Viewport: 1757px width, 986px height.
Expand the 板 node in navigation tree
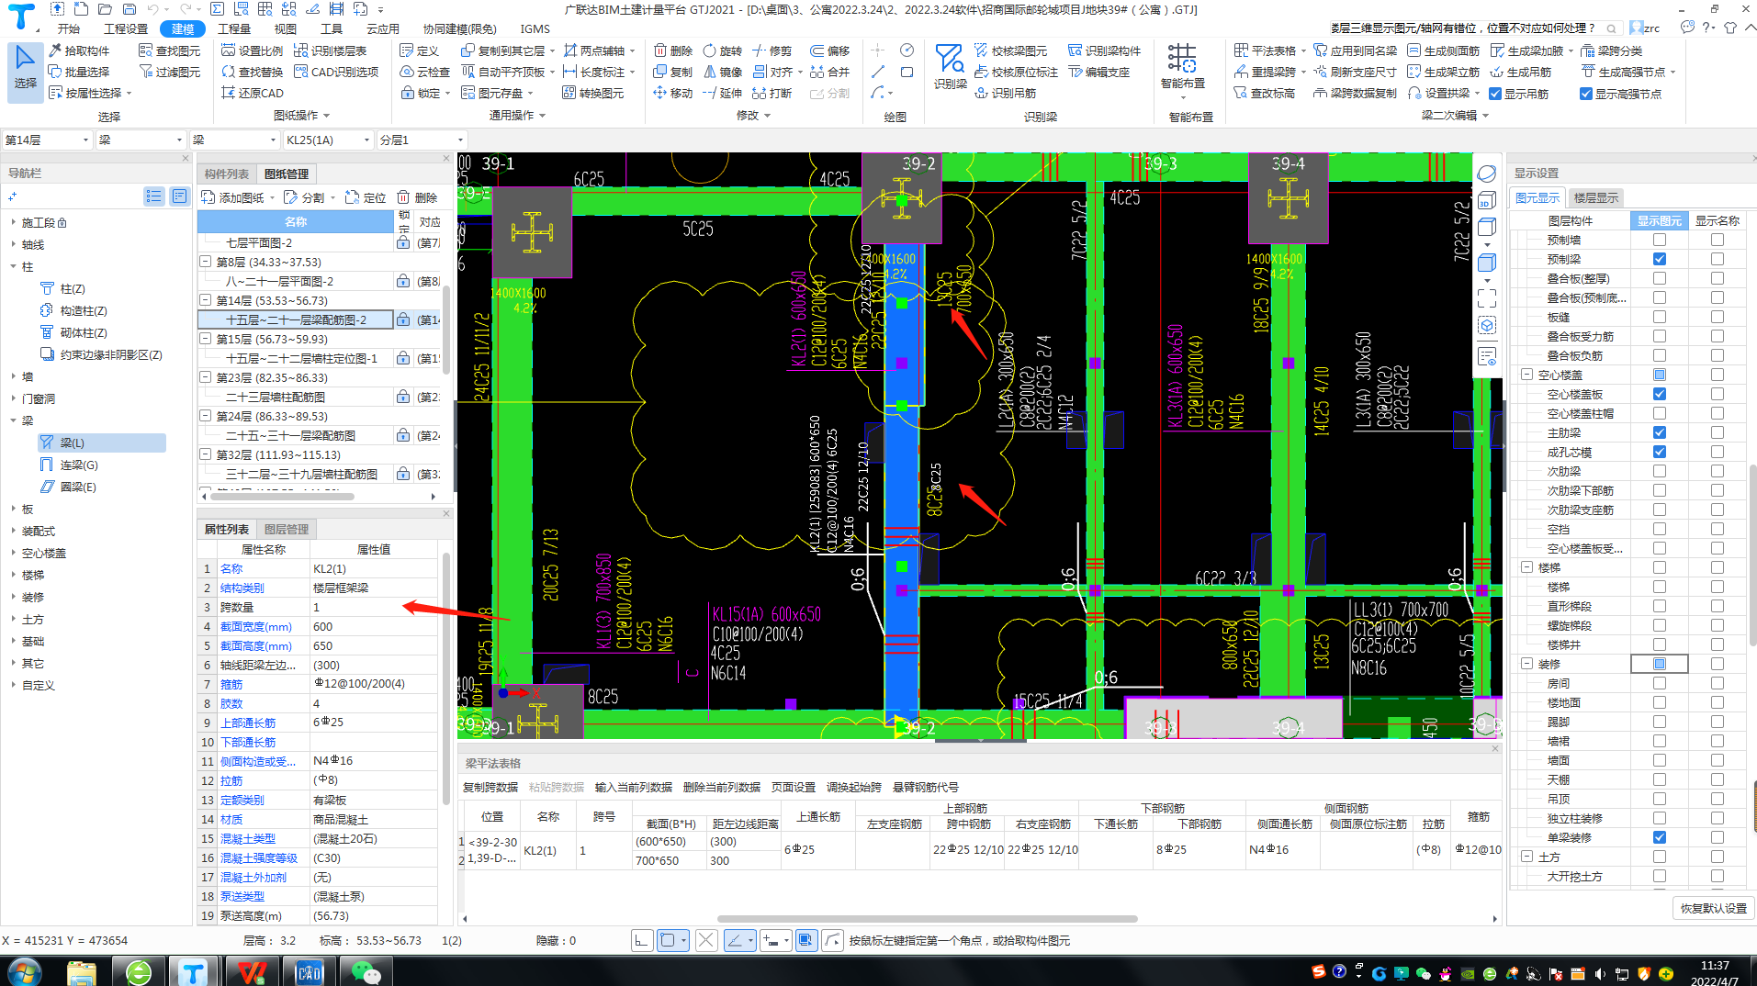point(13,509)
